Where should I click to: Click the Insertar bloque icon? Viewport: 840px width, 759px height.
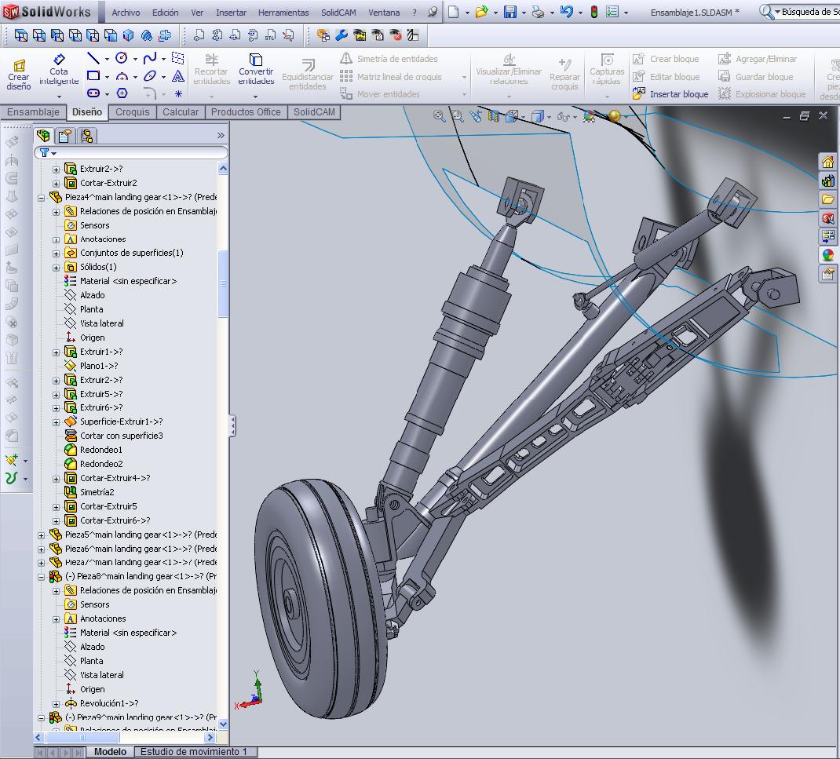639,94
